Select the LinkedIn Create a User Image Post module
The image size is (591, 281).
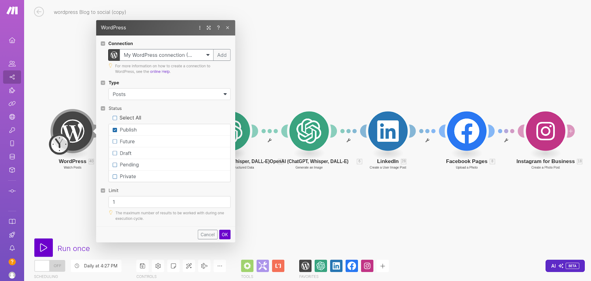pos(388,131)
